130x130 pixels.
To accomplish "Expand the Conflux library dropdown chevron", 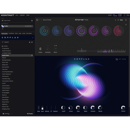I will point(32,37).
